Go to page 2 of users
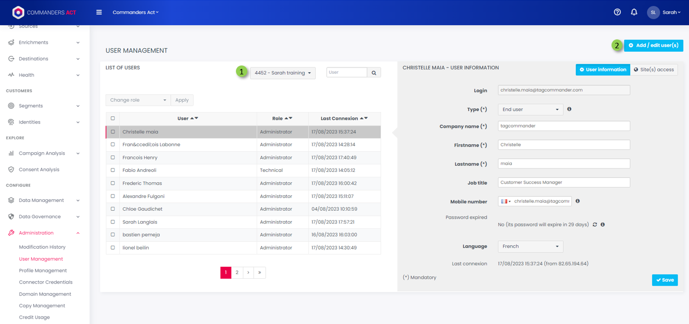 tap(237, 272)
